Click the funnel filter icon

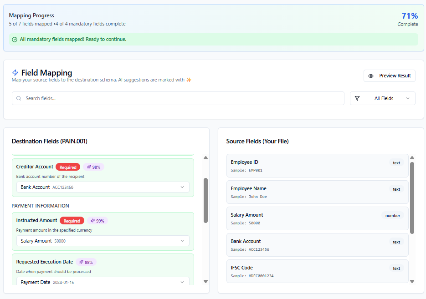(357, 98)
